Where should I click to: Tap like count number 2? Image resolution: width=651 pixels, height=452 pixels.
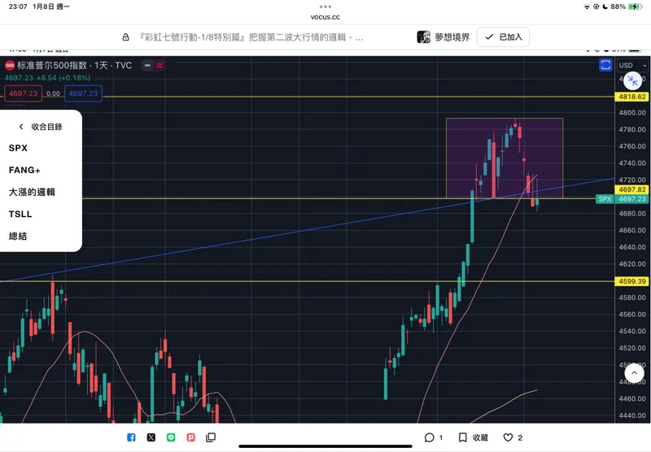(x=520, y=437)
